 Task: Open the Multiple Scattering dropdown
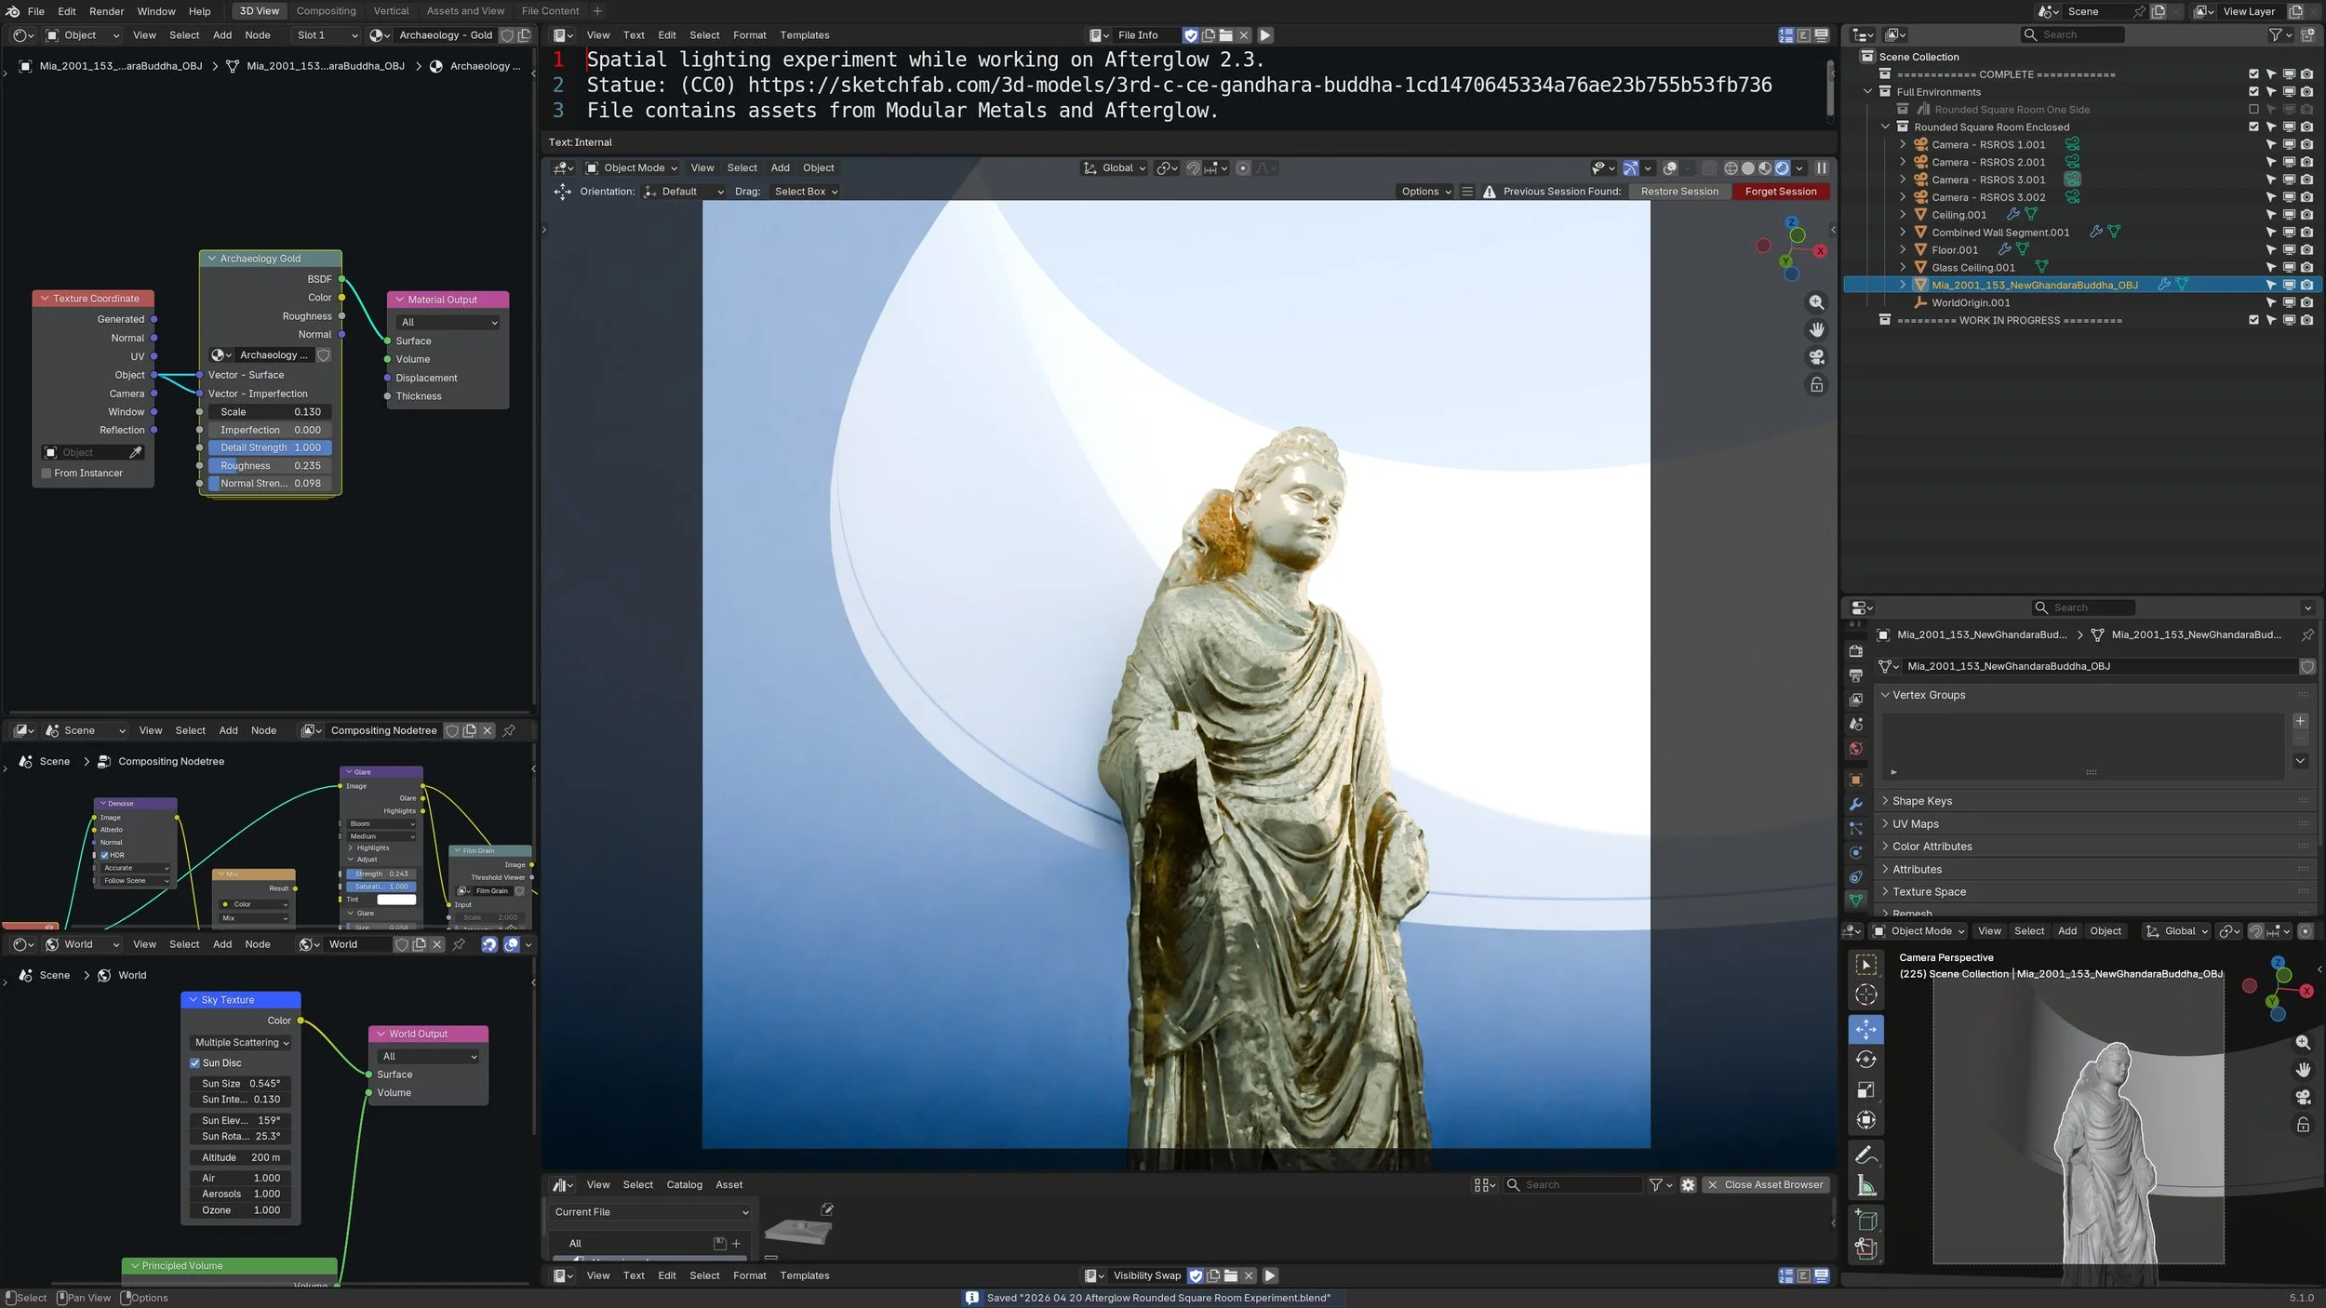tap(241, 1042)
